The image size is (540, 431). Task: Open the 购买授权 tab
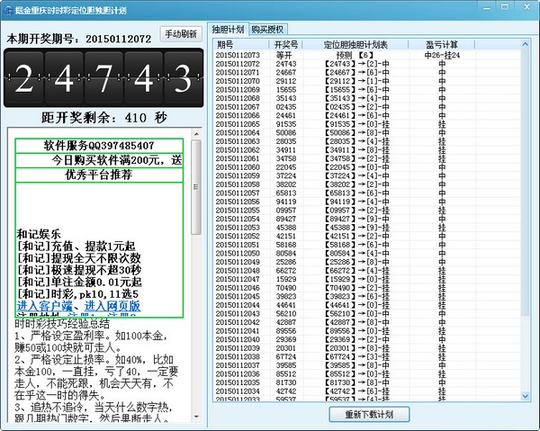point(268,30)
